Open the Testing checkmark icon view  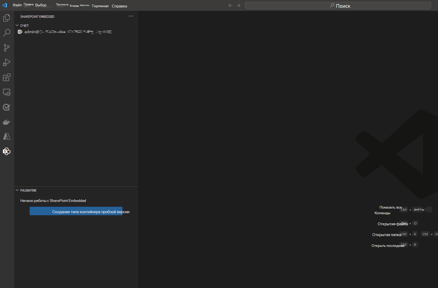[7, 107]
